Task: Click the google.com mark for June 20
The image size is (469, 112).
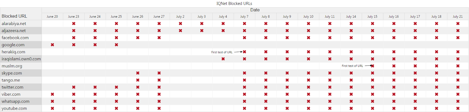Action: (52, 45)
